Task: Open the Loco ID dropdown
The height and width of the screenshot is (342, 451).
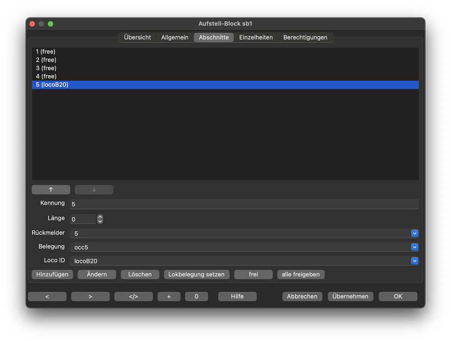Action: (414, 261)
